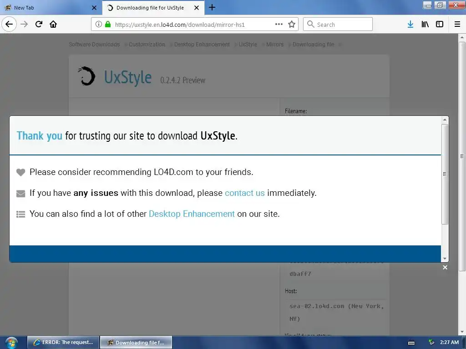Screen dimensions: 466x349
Task: Select Downloading file Firefox taskbar button
Action: [x=136, y=342]
